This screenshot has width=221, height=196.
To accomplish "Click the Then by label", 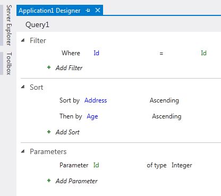I will pos(71,116).
